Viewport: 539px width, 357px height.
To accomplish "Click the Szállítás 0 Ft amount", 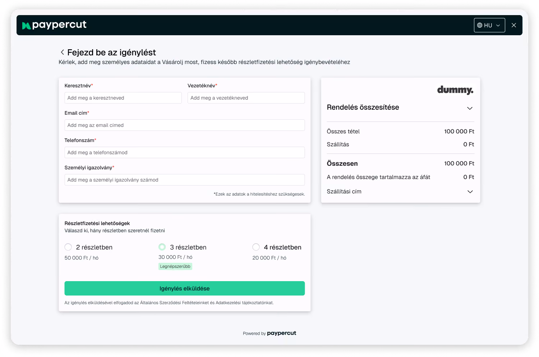I will 469,145.
